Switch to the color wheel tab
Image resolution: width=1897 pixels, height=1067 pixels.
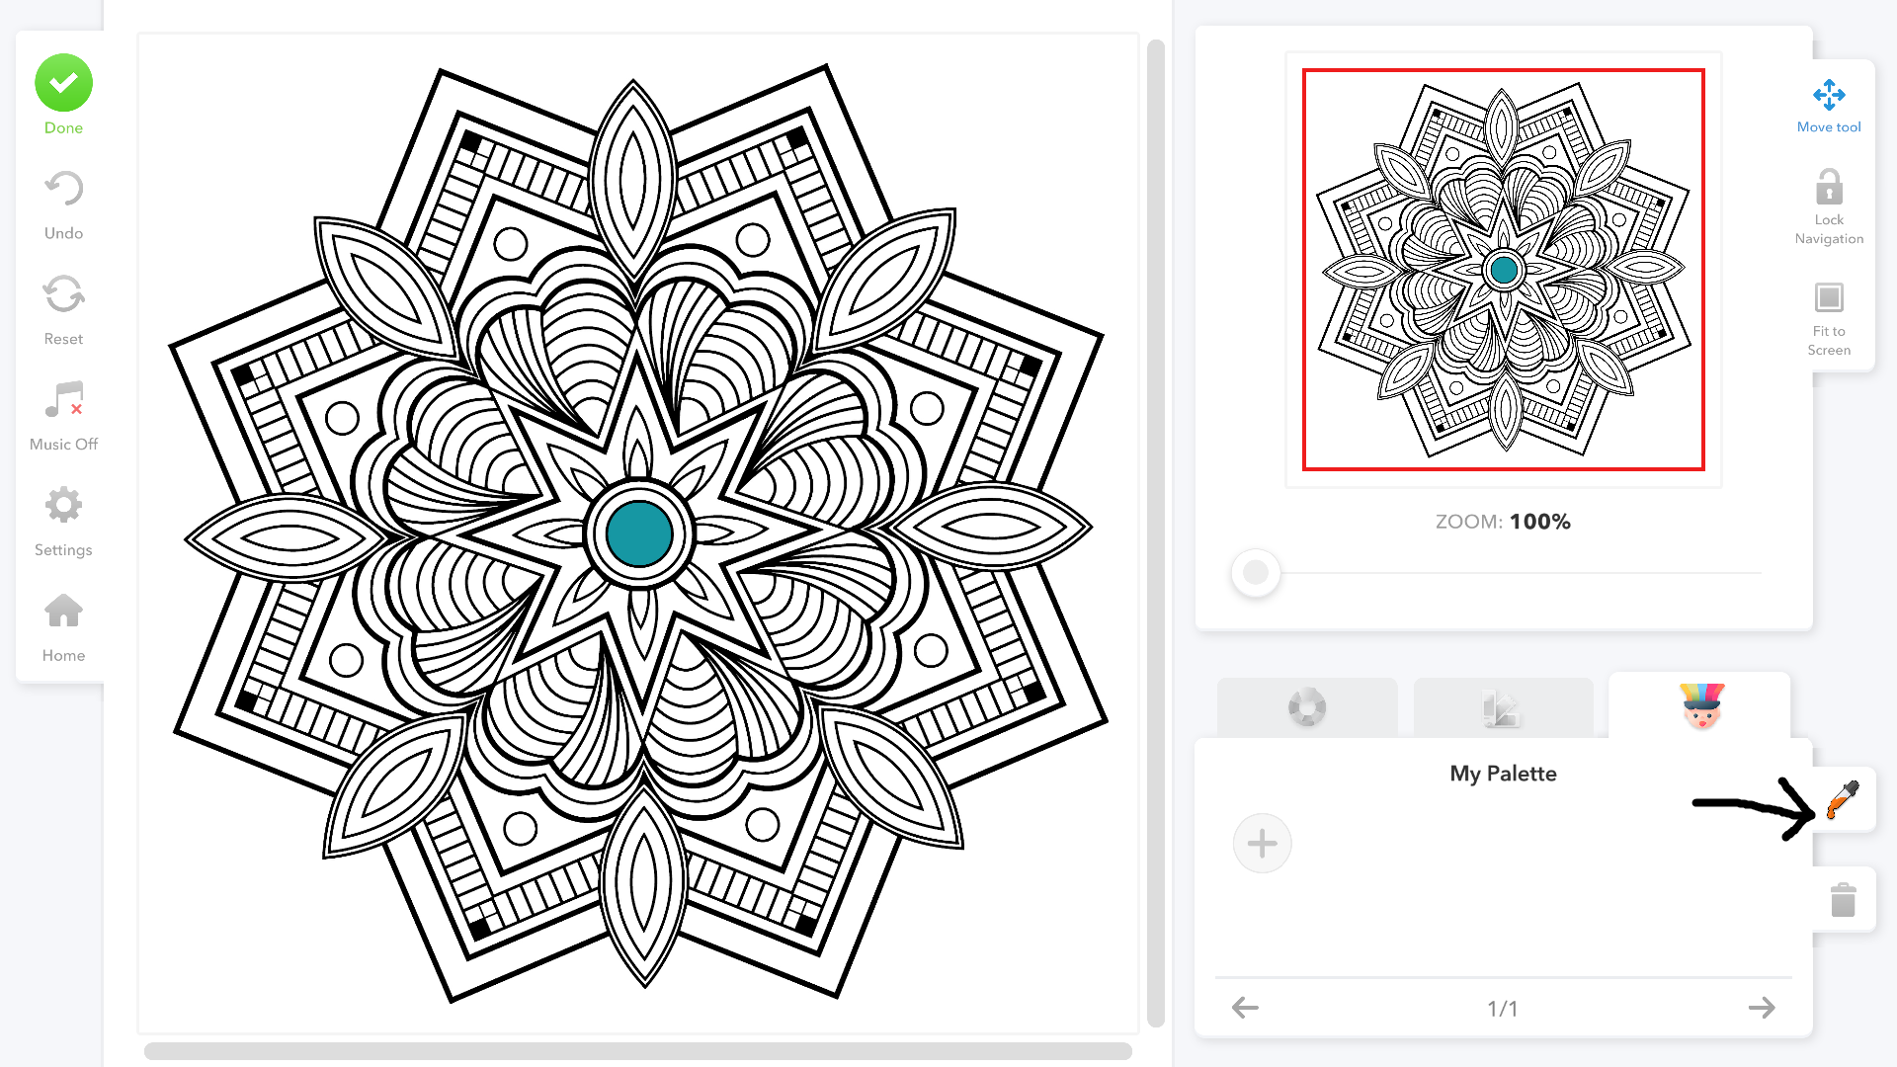coord(1307,707)
